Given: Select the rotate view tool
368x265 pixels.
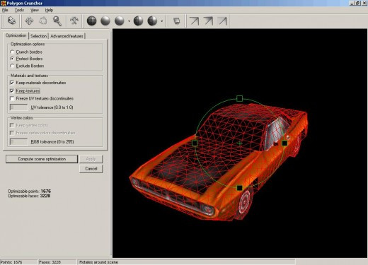Looking at the screenshot, I should click(x=43, y=21).
